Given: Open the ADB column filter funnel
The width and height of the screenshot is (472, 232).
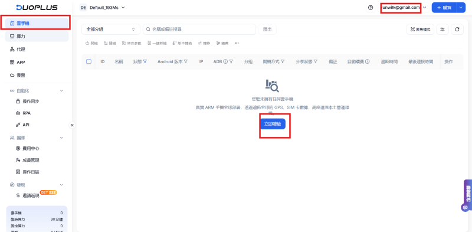Looking at the screenshot, I should (231, 61).
